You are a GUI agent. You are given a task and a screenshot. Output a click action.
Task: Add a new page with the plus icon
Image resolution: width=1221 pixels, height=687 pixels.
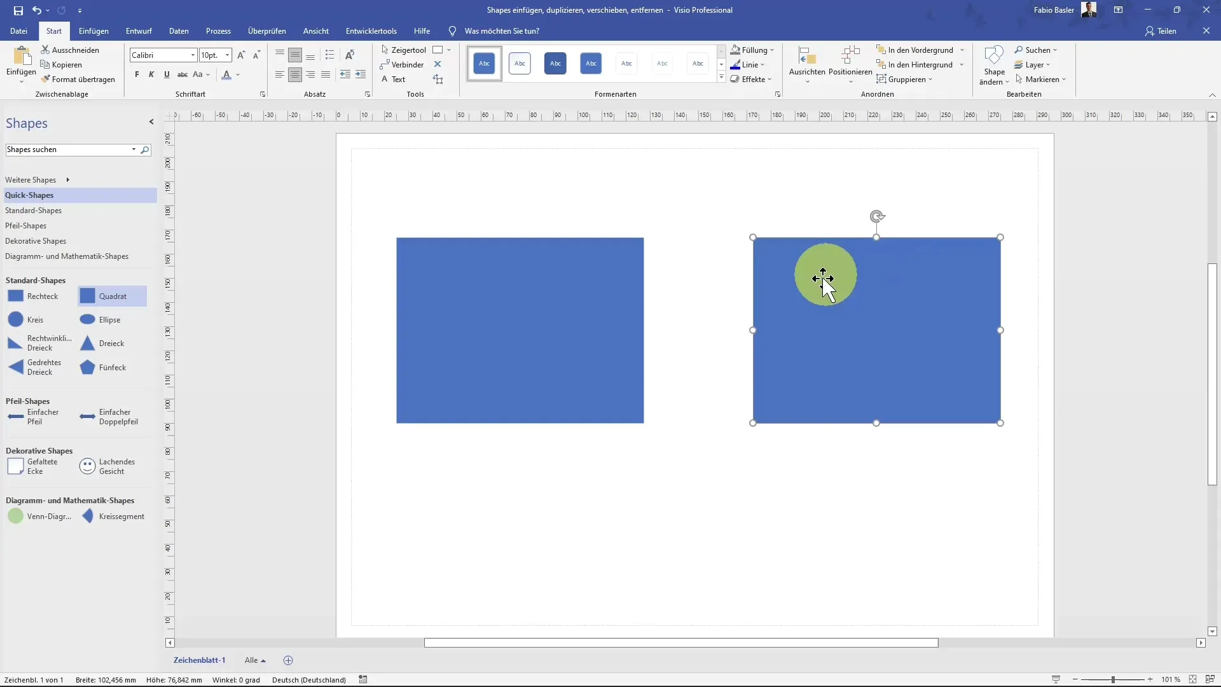(x=288, y=660)
